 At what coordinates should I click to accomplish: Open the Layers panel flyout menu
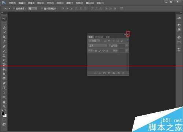pyautogui.click(x=127, y=37)
